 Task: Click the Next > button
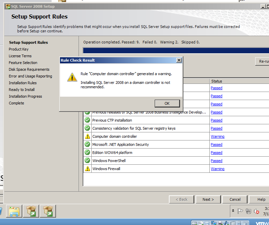point(208,199)
